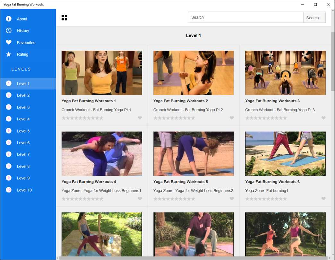The image size is (335, 260).
Task: Open the About page label
Action: pyautogui.click(x=22, y=19)
